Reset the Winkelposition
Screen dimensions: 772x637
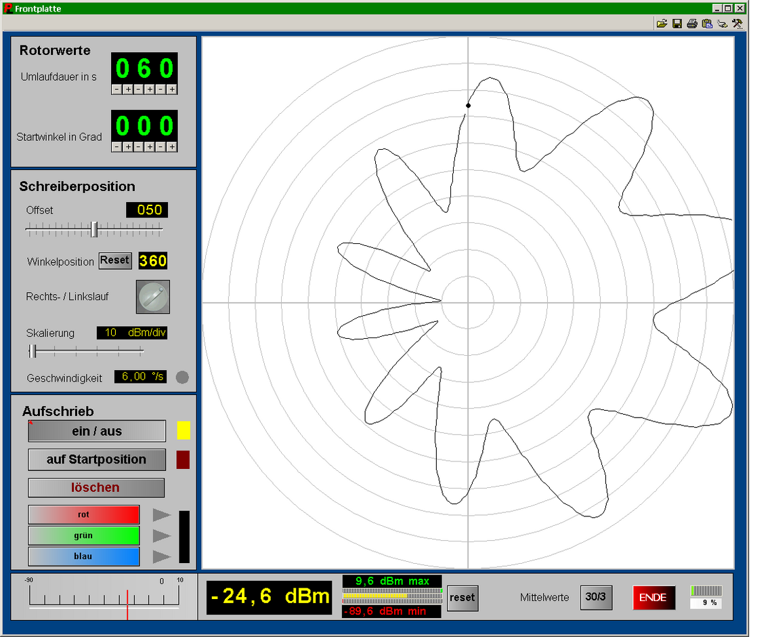click(115, 260)
